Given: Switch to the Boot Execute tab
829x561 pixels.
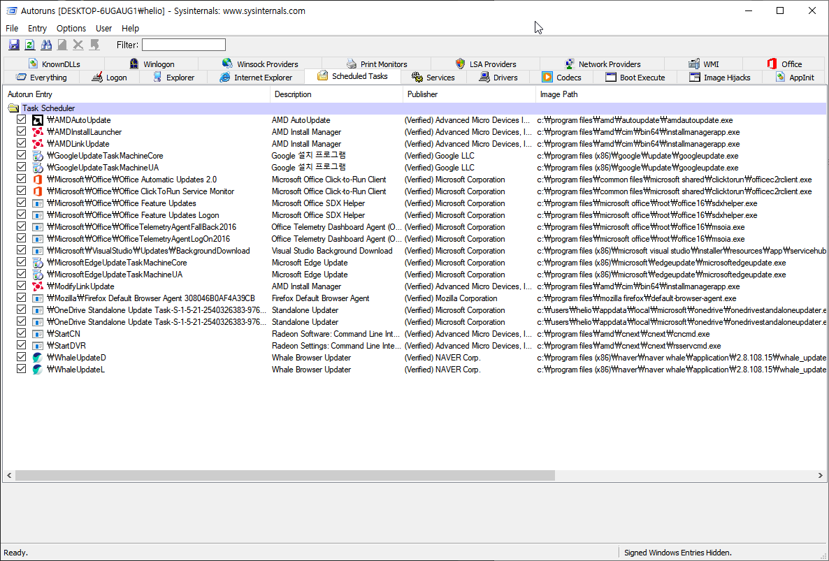Looking at the screenshot, I should pos(635,77).
